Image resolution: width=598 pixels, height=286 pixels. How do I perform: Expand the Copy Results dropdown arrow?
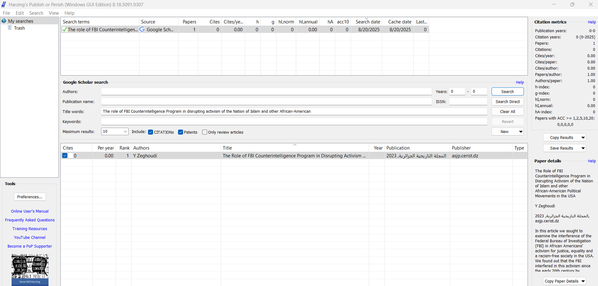pyautogui.click(x=583, y=138)
